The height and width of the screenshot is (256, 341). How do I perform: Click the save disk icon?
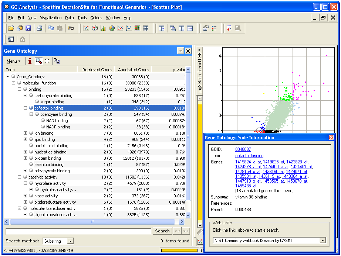point(28,28)
